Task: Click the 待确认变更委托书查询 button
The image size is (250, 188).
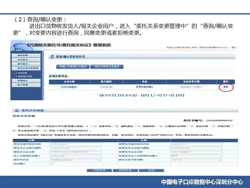Action: click(x=73, y=67)
